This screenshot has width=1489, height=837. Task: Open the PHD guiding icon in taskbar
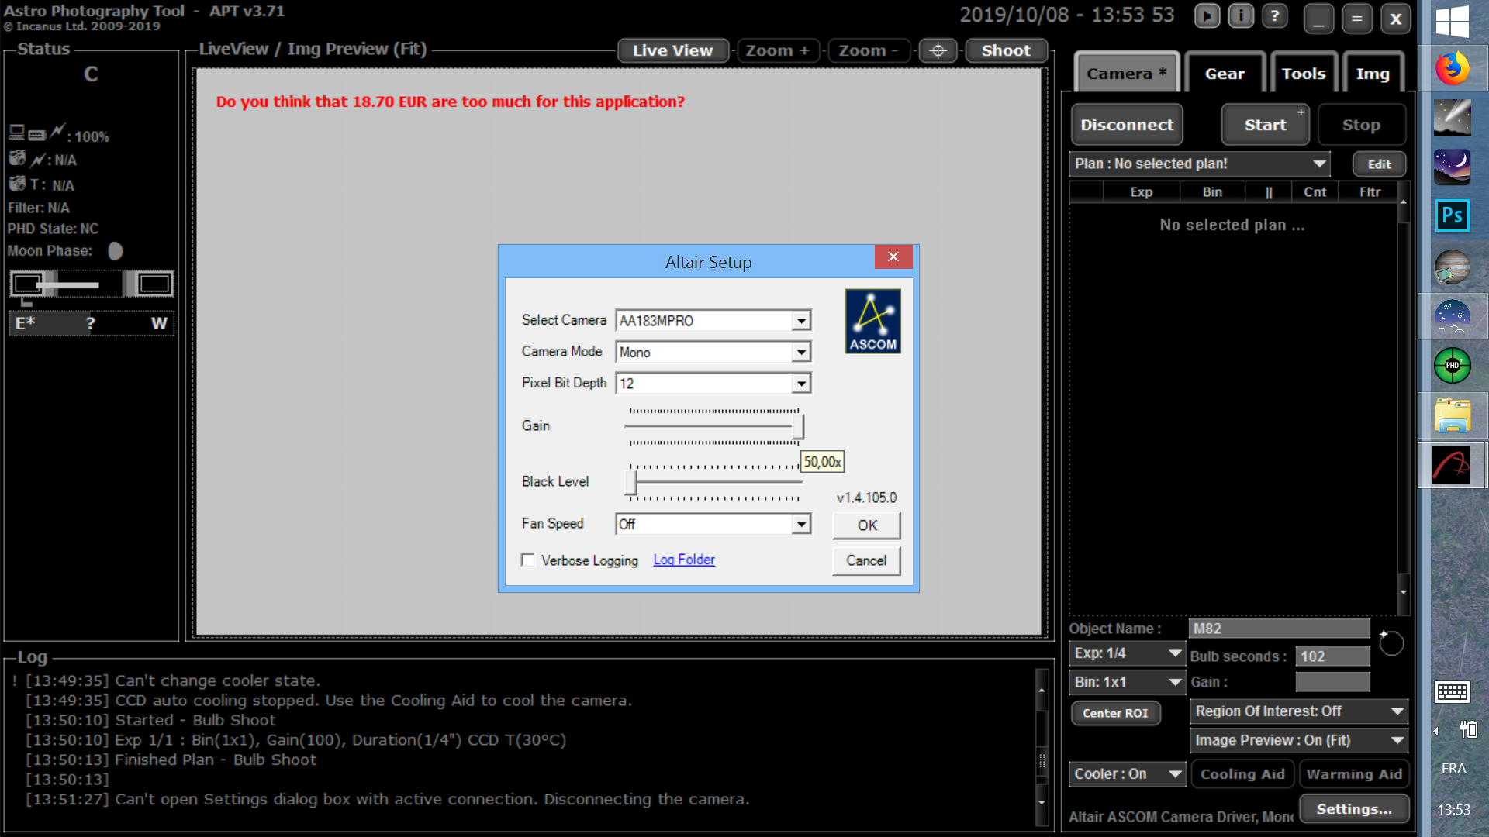[1452, 365]
